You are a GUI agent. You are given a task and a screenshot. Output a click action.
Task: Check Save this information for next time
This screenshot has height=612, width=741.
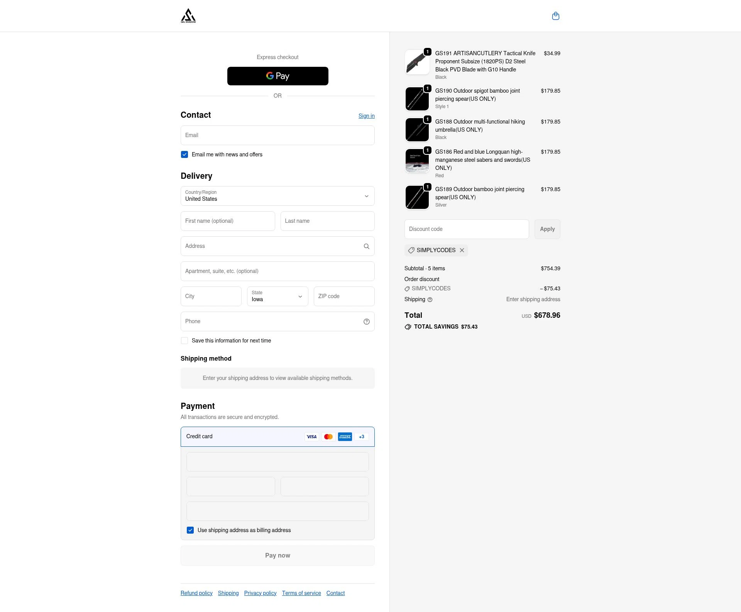click(x=184, y=341)
